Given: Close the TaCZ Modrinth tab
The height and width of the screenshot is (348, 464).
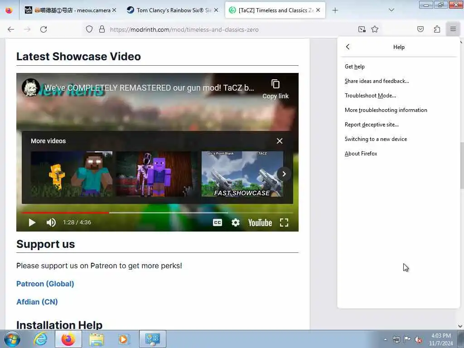Looking at the screenshot, I should click(318, 10).
